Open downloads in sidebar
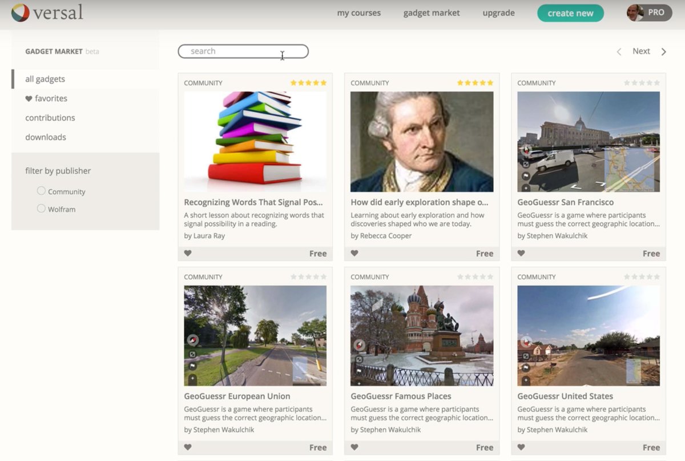The width and height of the screenshot is (685, 461). (x=46, y=137)
